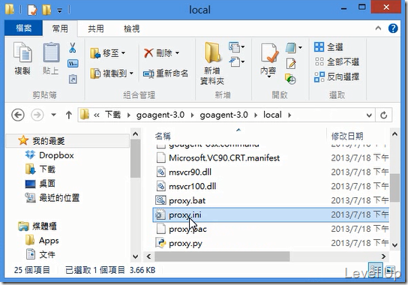Switch to the View (檢視) tab

[x=132, y=28]
